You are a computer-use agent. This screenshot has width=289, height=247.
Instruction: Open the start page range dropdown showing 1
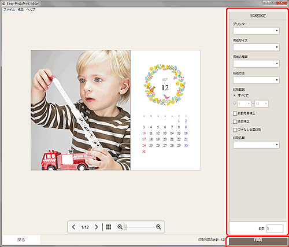(x=244, y=104)
